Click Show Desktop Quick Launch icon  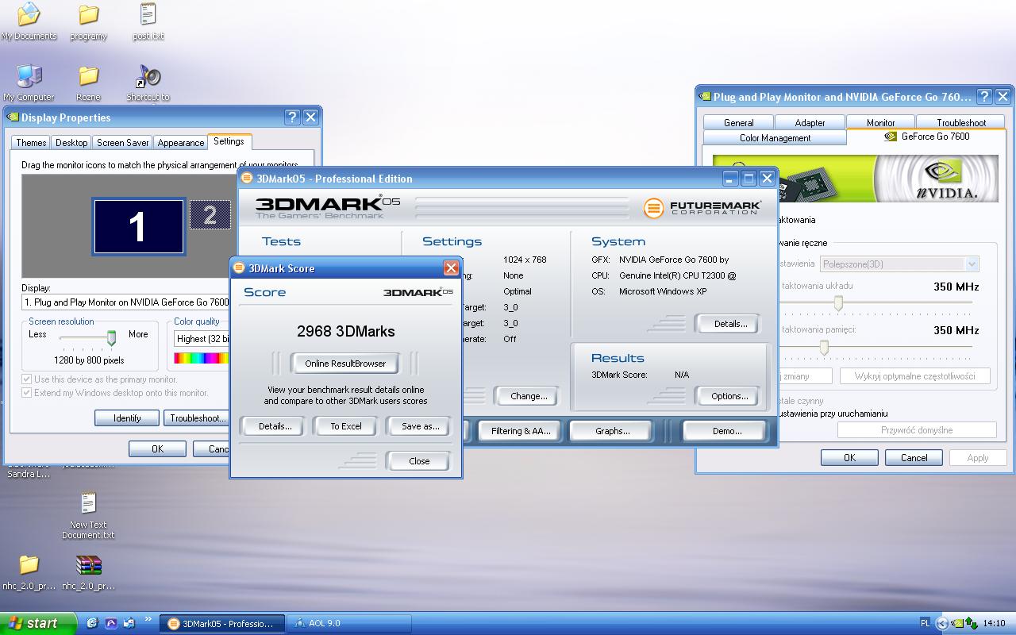pos(129,623)
